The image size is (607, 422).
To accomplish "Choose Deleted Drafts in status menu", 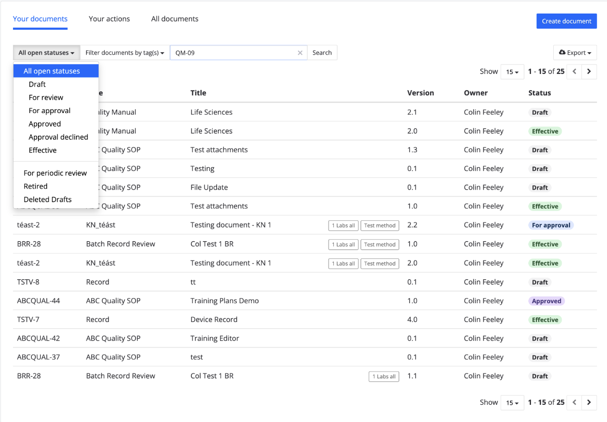I will pyautogui.click(x=47, y=200).
